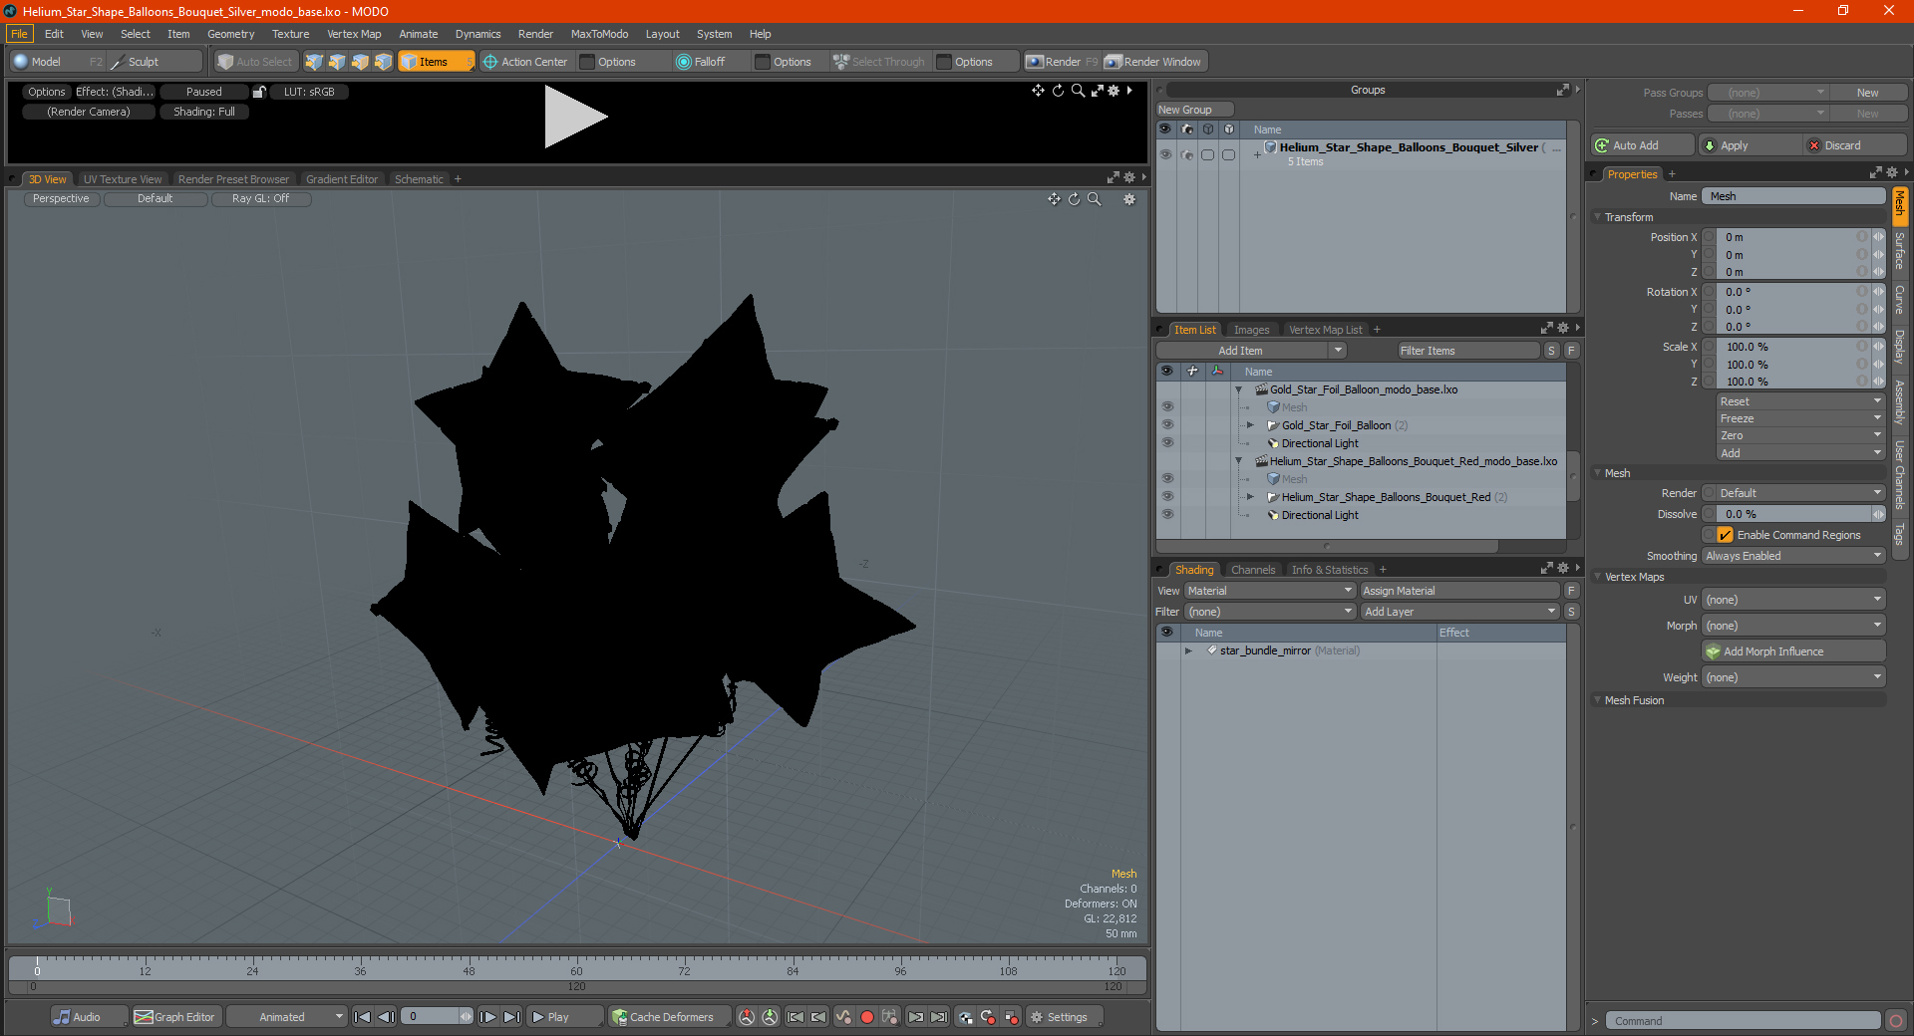Expand the star_bundle_mirror material
This screenshot has width=1914, height=1036.
tap(1188, 650)
